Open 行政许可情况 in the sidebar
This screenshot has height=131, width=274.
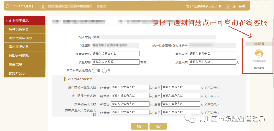click(25, 56)
